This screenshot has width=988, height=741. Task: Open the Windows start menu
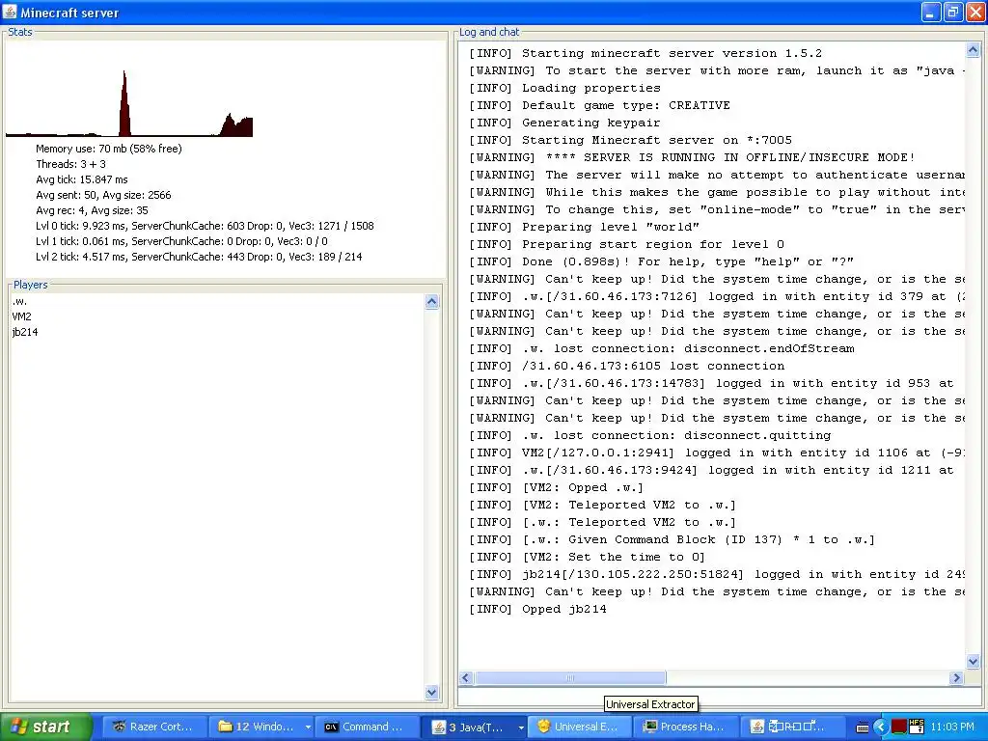[44, 727]
